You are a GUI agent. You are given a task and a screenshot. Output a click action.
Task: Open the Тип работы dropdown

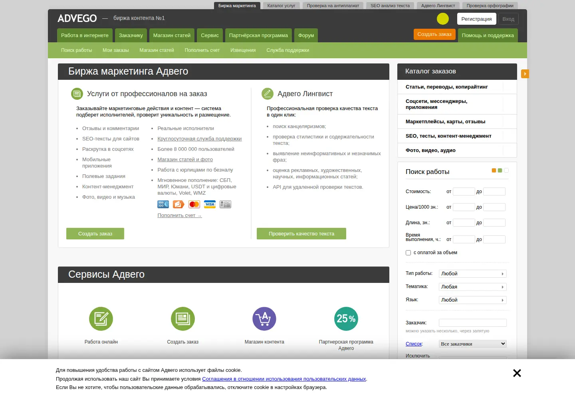(x=473, y=274)
